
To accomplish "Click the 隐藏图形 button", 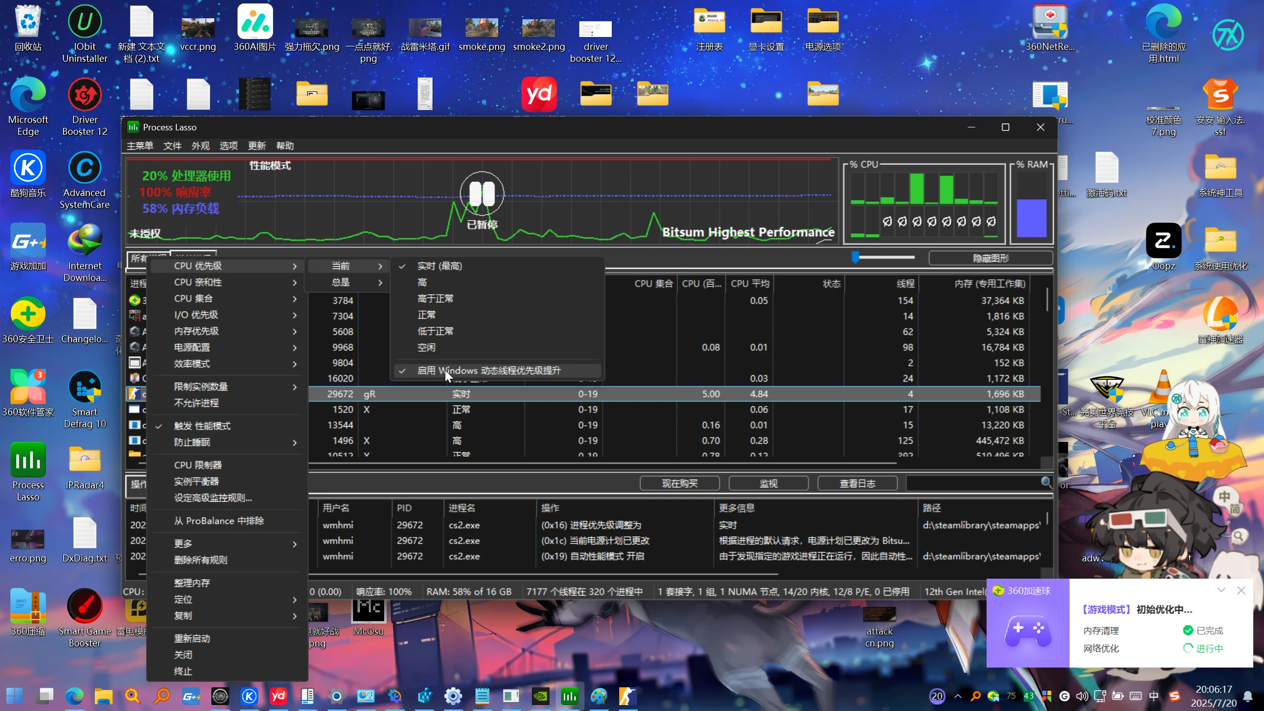I will [990, 258].
